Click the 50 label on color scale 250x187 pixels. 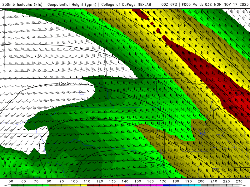11,181
